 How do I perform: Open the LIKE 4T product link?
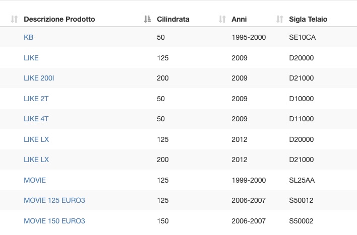tap(36, 119)
